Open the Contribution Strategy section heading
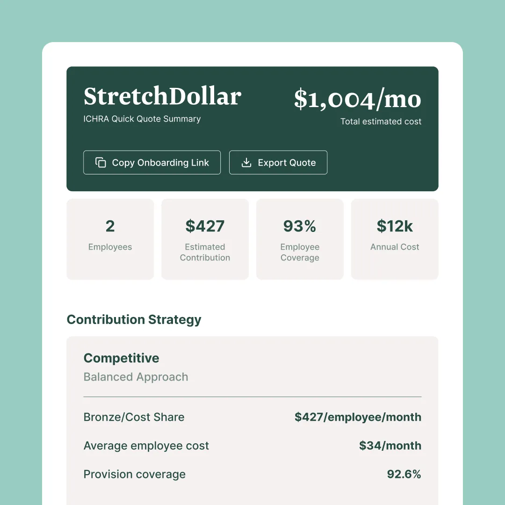Viewport: 505px width, 505px height. pos(134,319)
